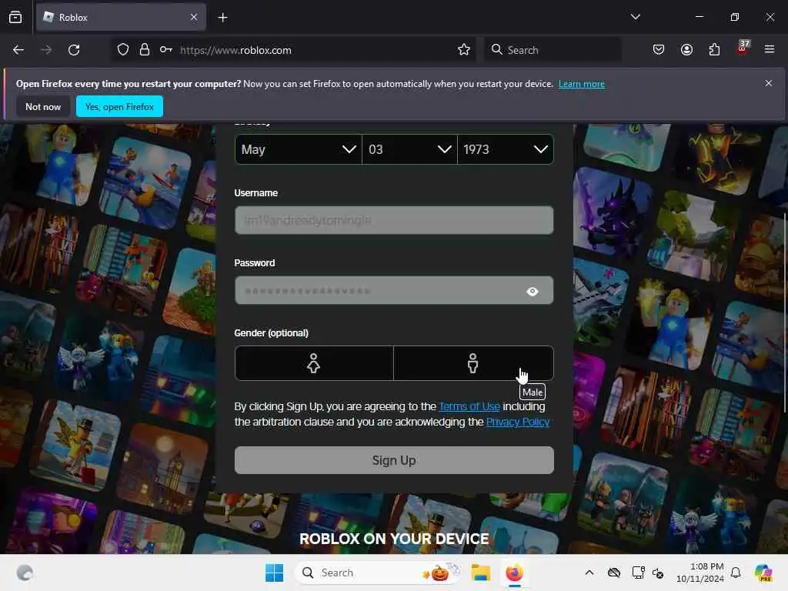Open Learn more link in notification
The width and height of the screenshot is (788, 591).
tap(582, 84)
